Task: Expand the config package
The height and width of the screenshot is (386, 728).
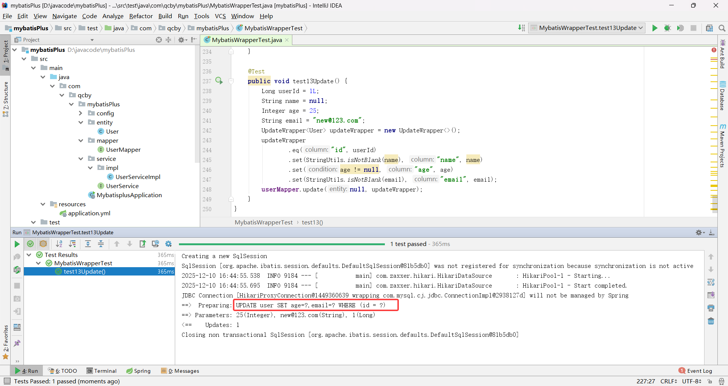Action: (x=80, y=113)
